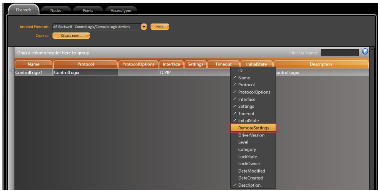Click the Help button
This screenshot has width=378, height=191.
pos(160,27)
